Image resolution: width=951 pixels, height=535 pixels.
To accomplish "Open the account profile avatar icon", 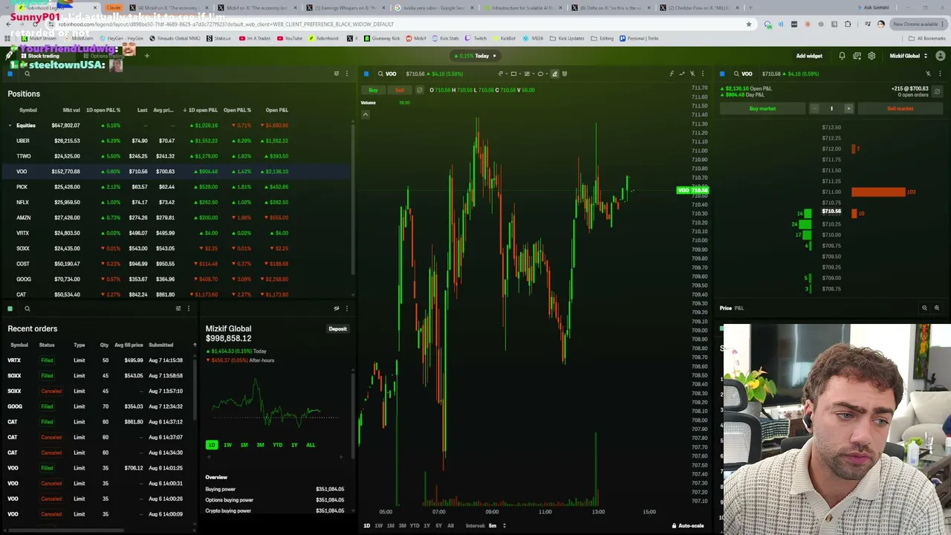I will coord(940,56).
